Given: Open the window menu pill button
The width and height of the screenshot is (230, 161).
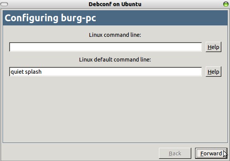Looking at the screenshot, I should click(x=4, y=4).
